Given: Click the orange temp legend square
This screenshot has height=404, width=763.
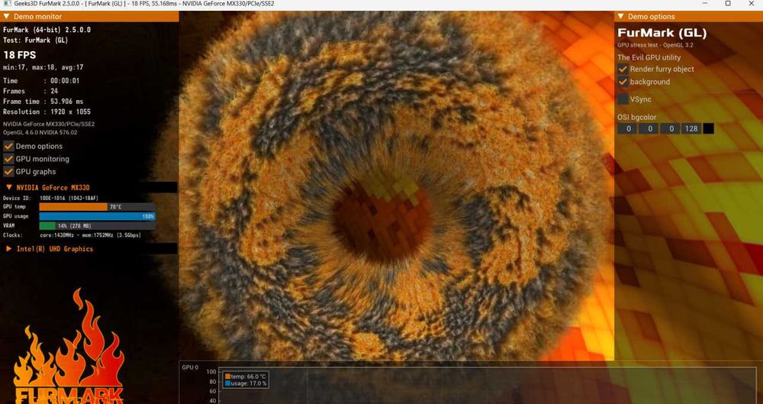Looking at the screenshot, I should click(227, 377).
